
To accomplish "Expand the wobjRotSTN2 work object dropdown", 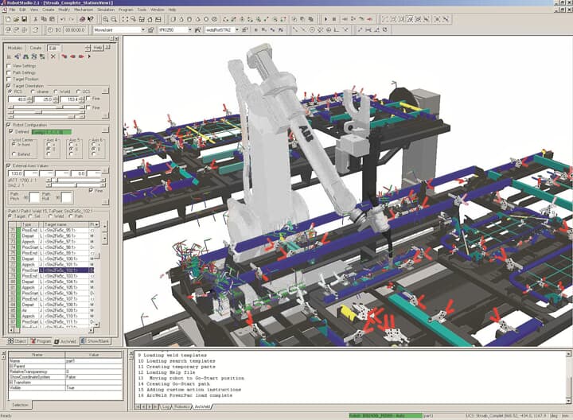I will (236, 29).
